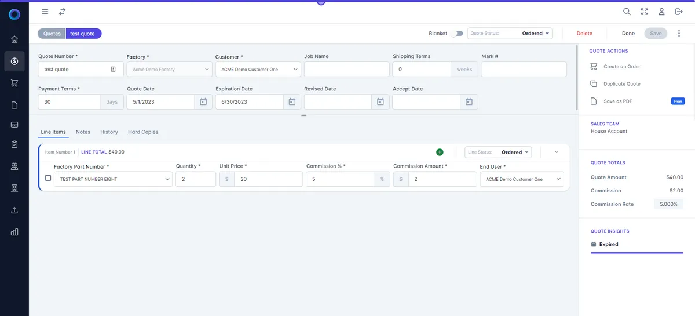Screen dimensions: 695x316
Task: Click House Account under Sales Team
Action: [x=609, y=132]
